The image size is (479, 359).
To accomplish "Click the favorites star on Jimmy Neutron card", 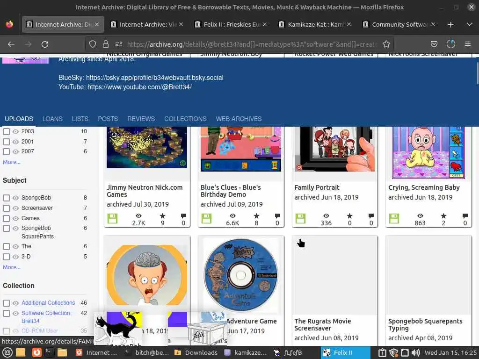I will (x=162, y=216).
